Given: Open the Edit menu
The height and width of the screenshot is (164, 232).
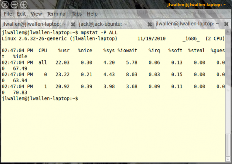Looking at the screenshot, I should click(22, 14).
